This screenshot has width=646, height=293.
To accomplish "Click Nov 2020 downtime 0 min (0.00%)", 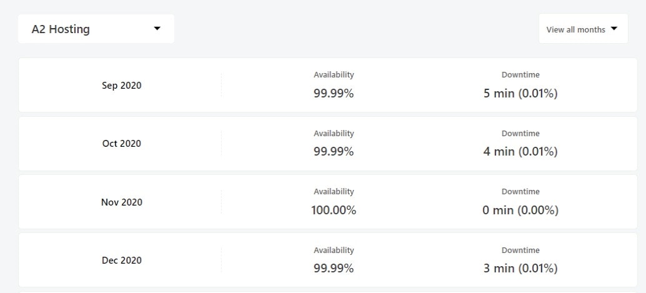I will pyautogui.click(x=520, y=210).
